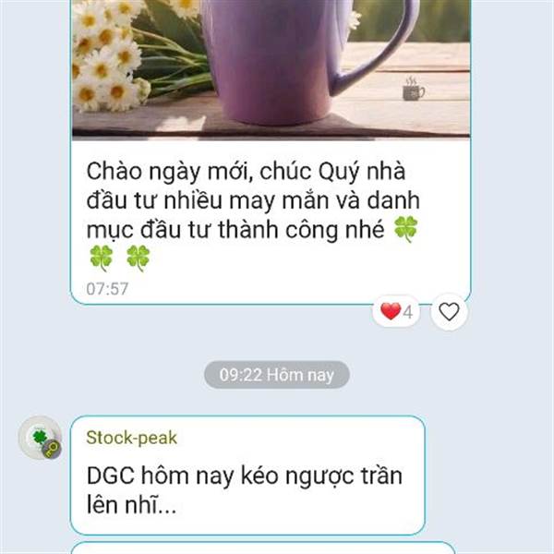
Task: Tap the steaming cup watermark icon
Action: click(x=414, y=89)
